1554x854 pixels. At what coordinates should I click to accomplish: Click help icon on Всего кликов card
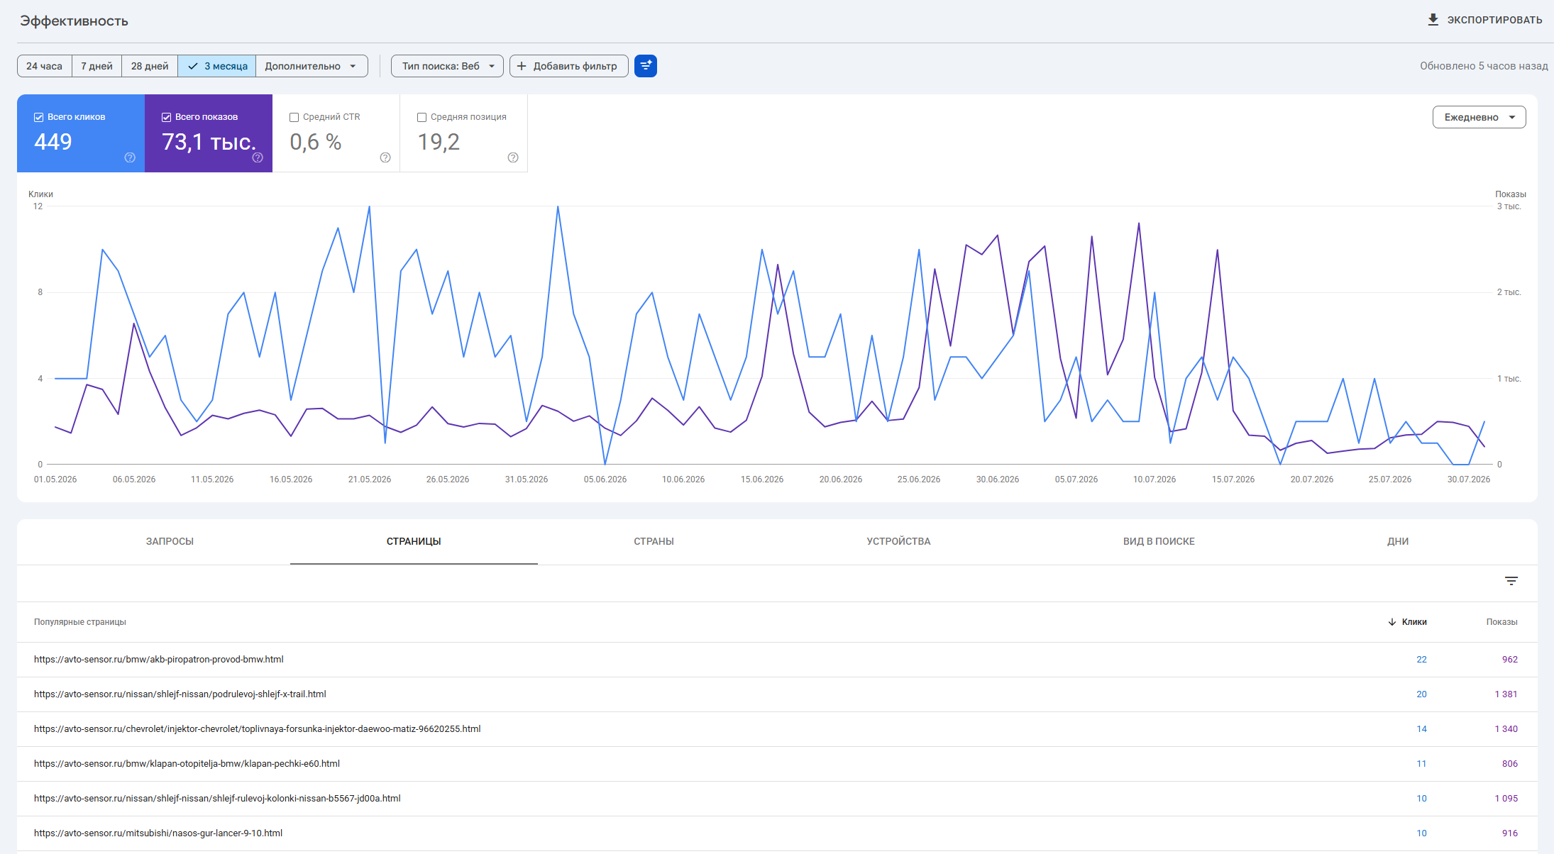tap(130, 157)
